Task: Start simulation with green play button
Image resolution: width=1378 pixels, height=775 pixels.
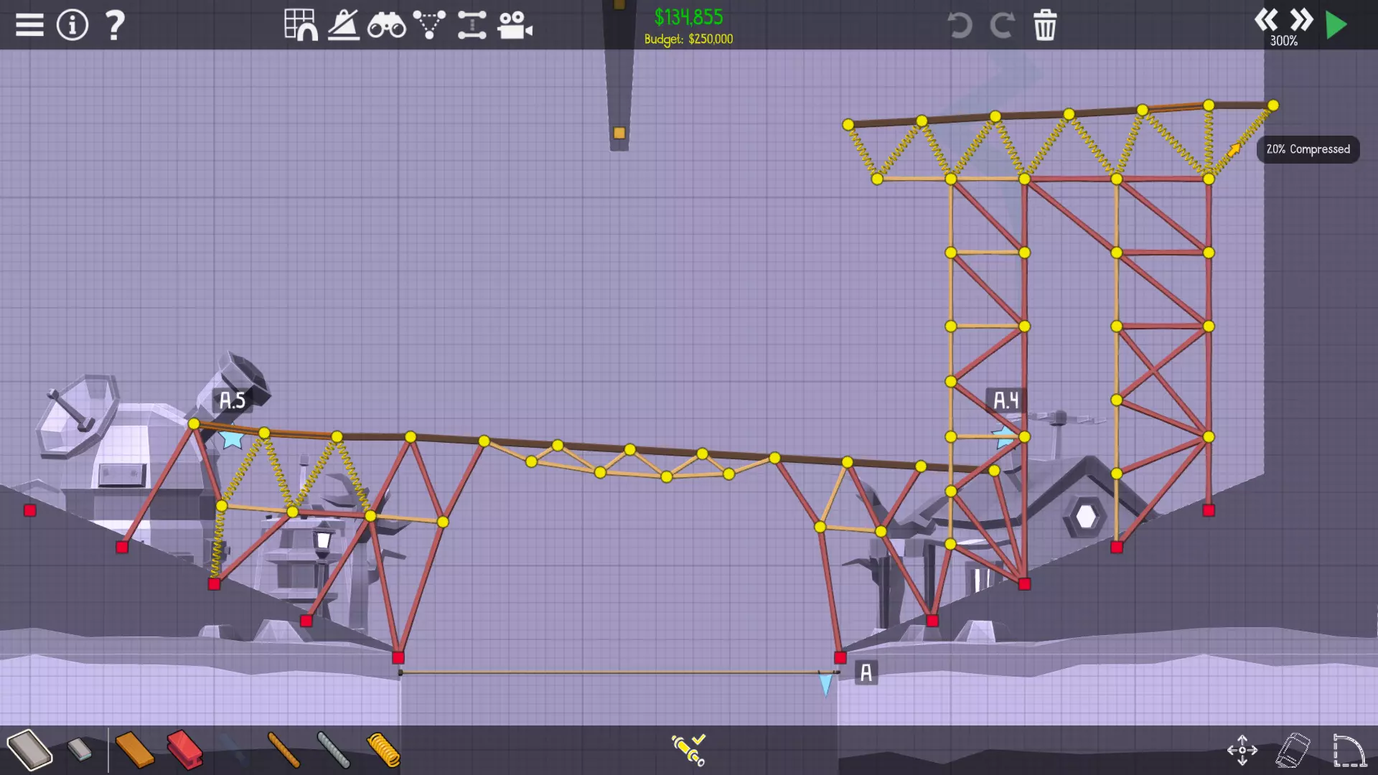Action: [1336, 25]
